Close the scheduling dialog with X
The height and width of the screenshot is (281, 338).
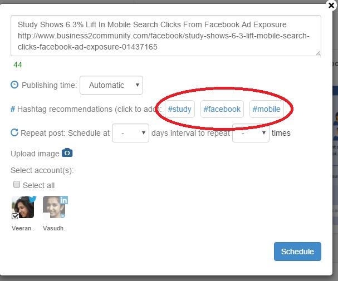click(x=331, y=5)
